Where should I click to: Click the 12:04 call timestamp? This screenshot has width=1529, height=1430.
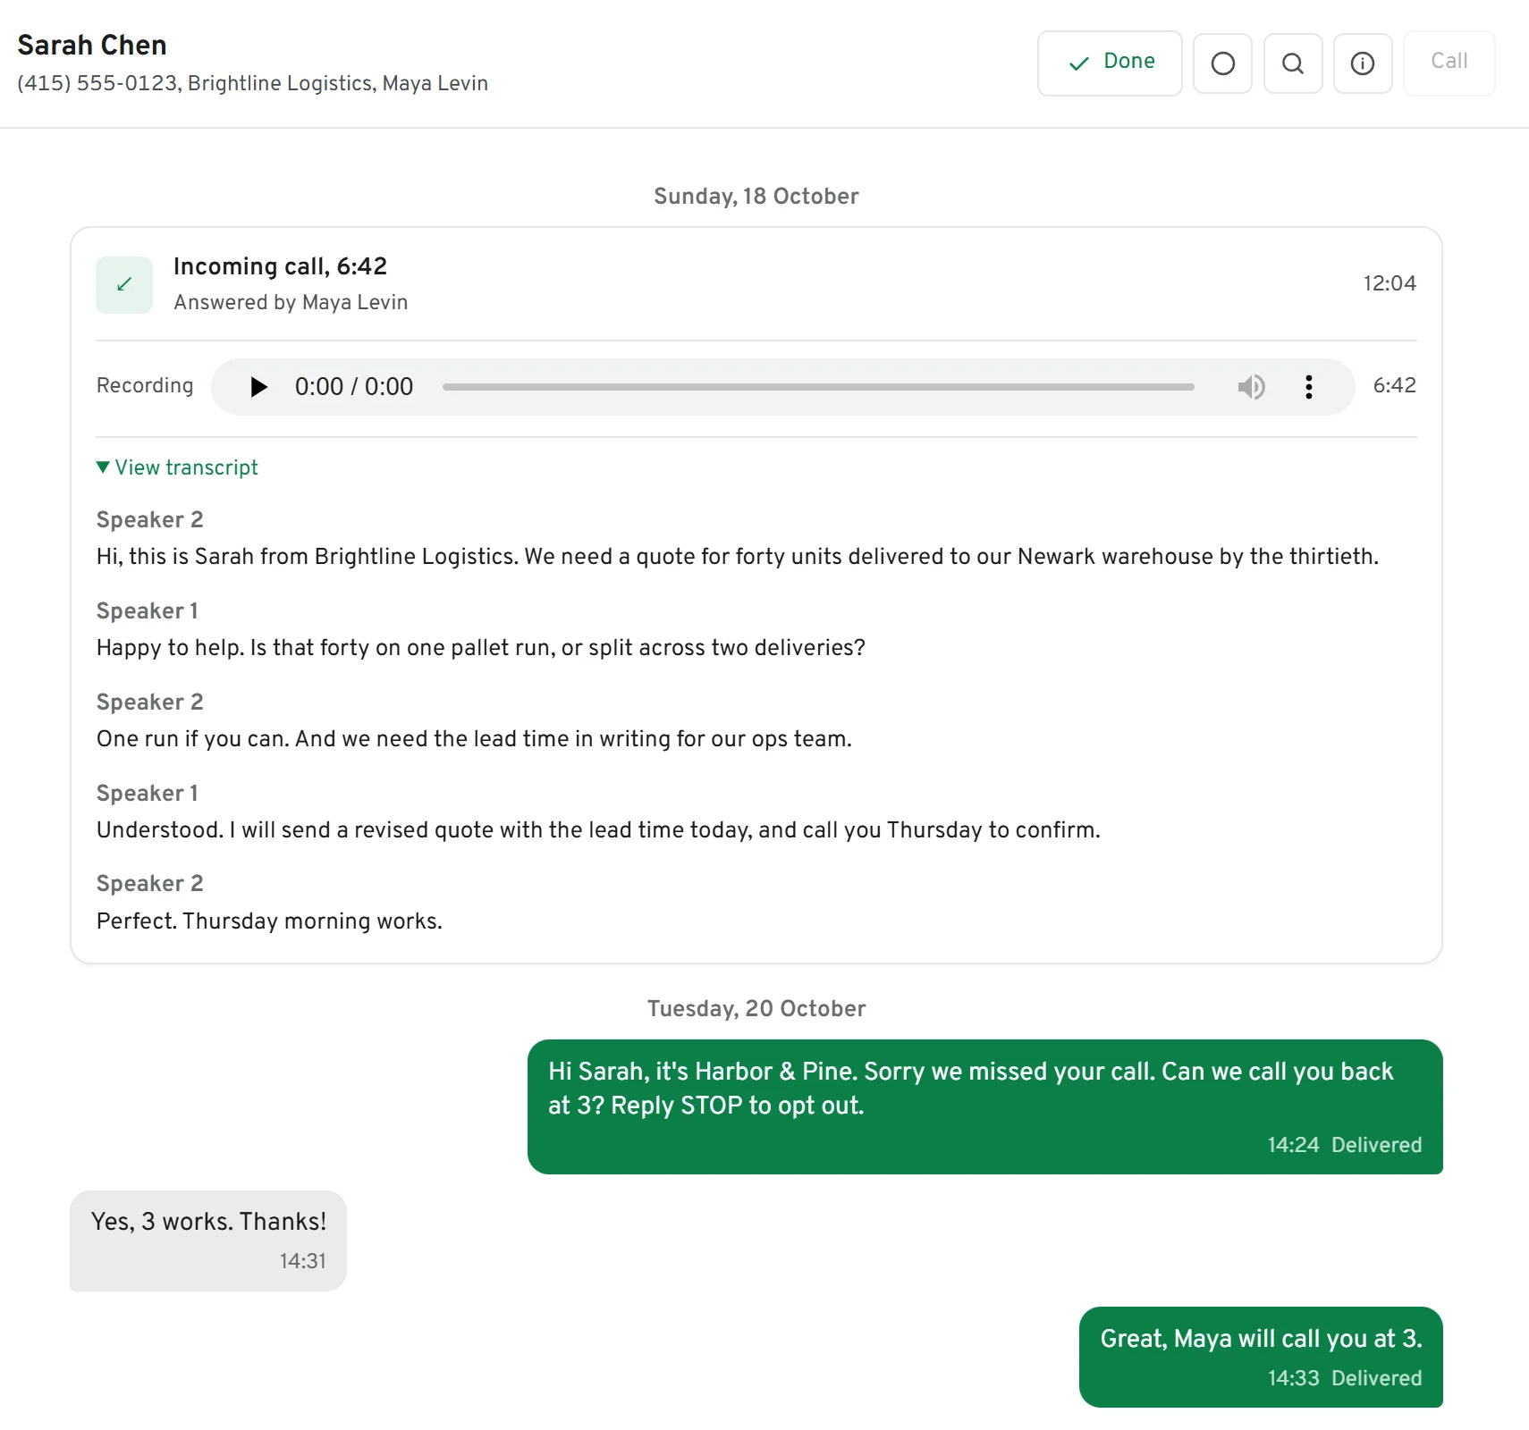[1390, 283]
